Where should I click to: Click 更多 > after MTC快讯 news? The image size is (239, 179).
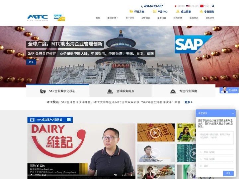[x=189, y=102]
